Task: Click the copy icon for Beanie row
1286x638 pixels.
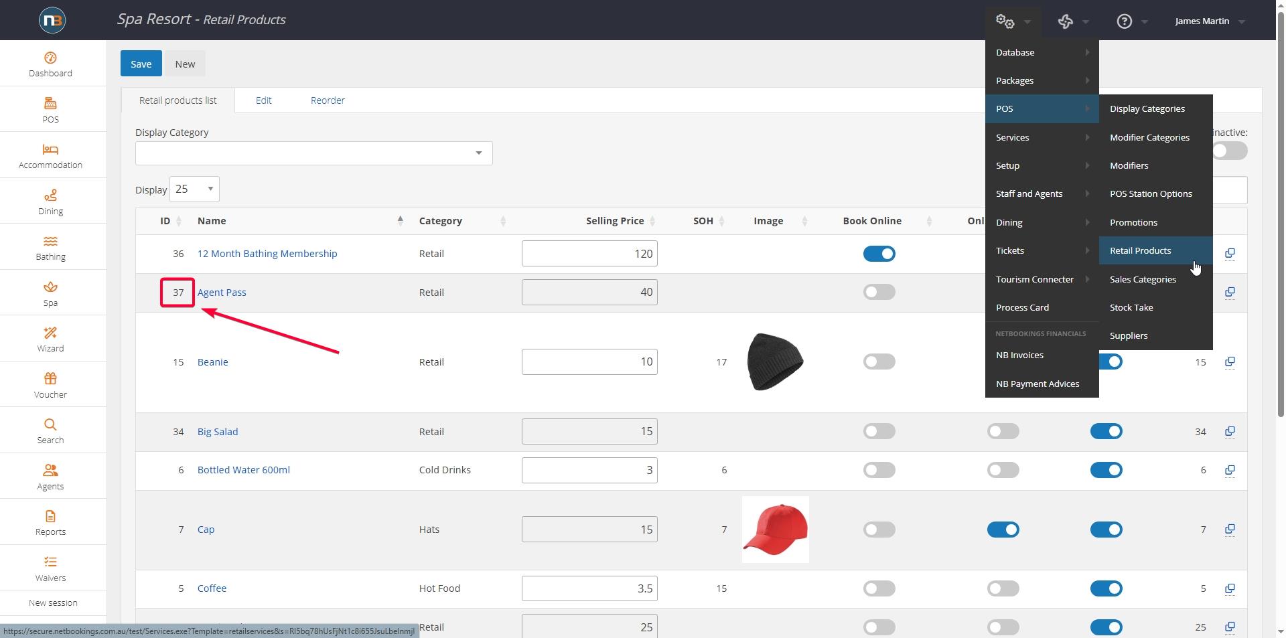Action: coord(1230,362)
